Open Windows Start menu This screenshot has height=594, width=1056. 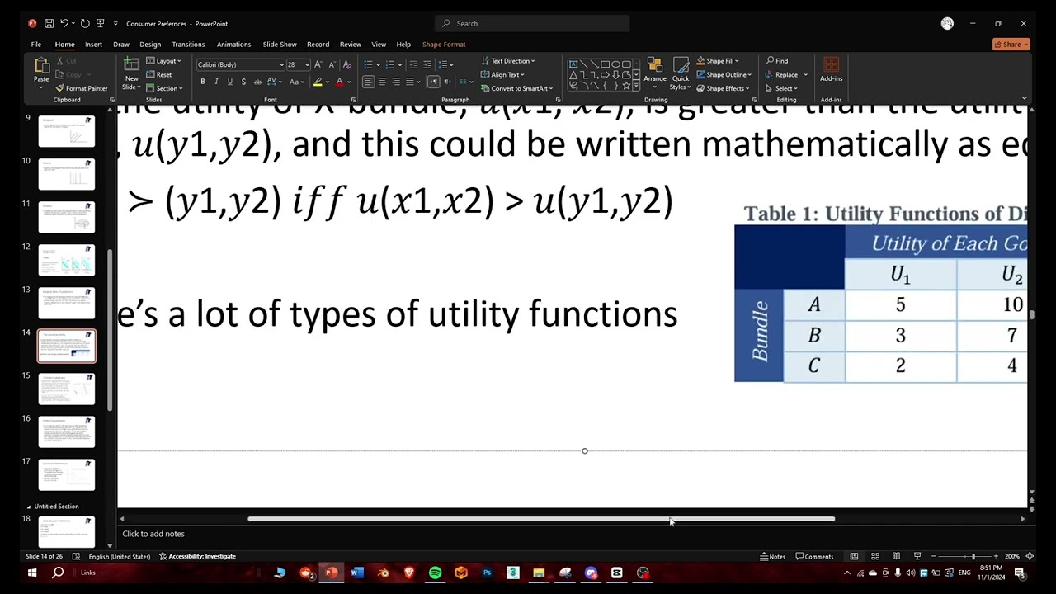pos(31,573)
